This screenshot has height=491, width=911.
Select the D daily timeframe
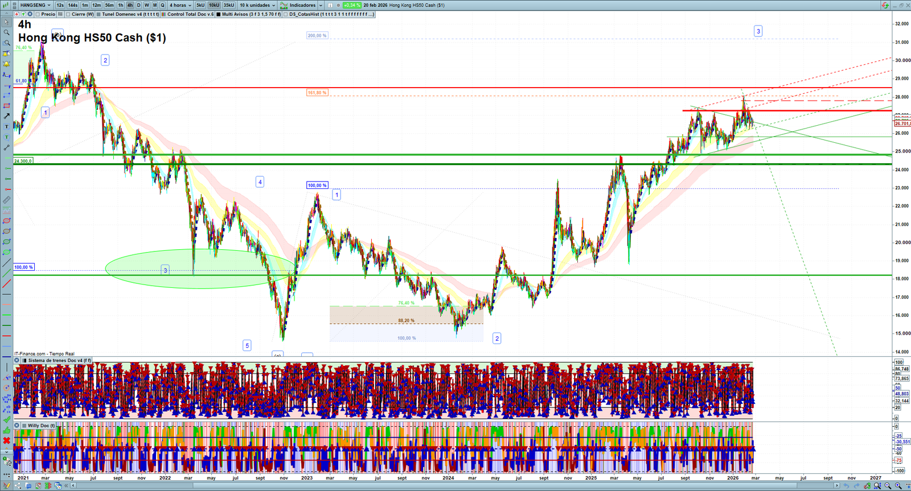point(138,5)
